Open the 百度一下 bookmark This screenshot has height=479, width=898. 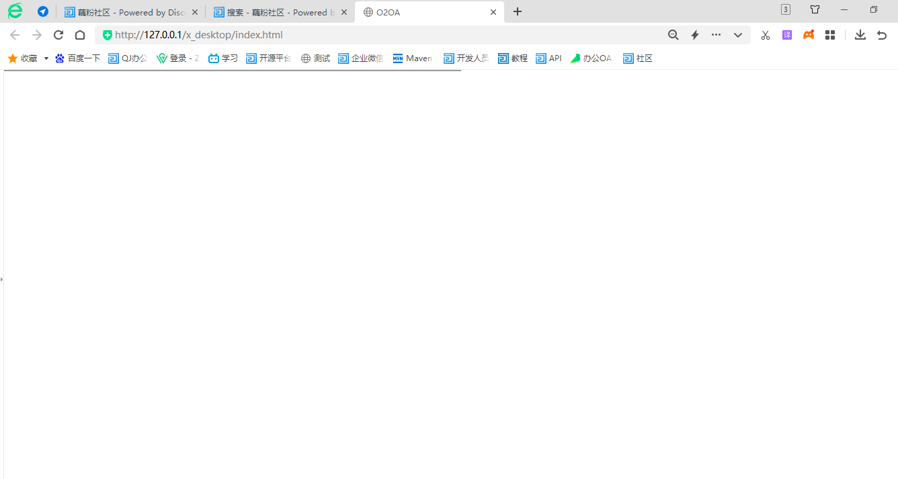[77, 58]
